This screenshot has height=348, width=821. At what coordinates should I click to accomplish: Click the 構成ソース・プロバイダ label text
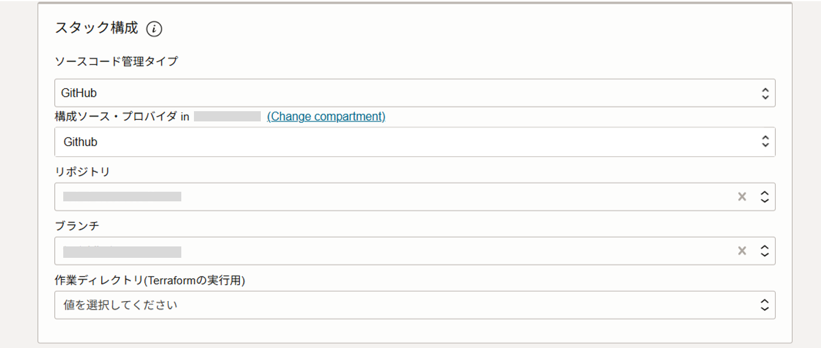(117, 117)
